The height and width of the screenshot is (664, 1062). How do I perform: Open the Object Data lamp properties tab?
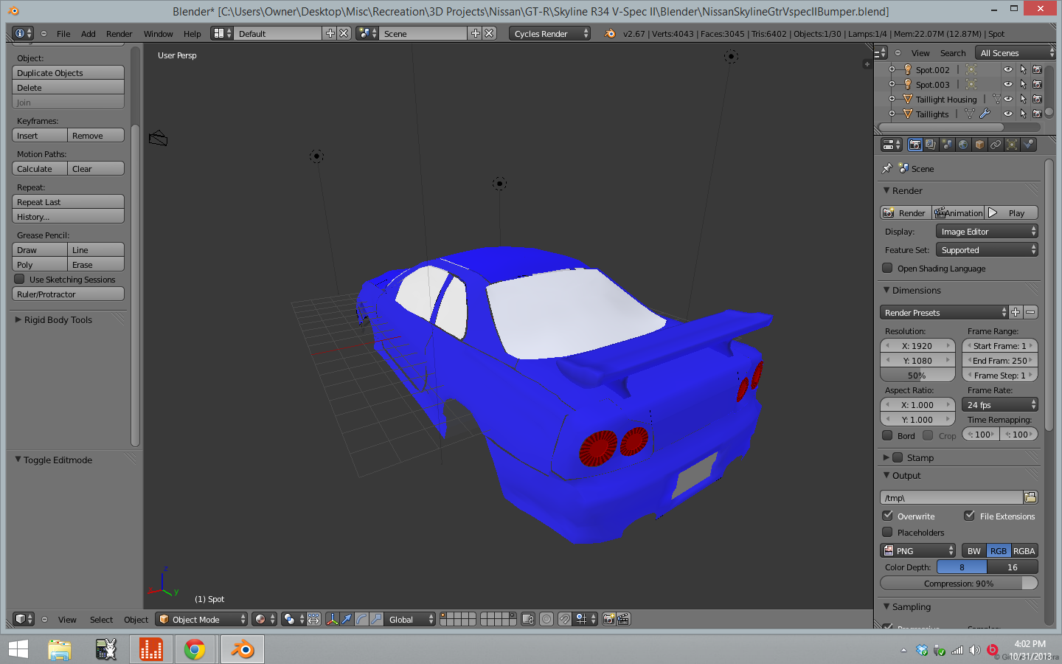[1012, 145]
